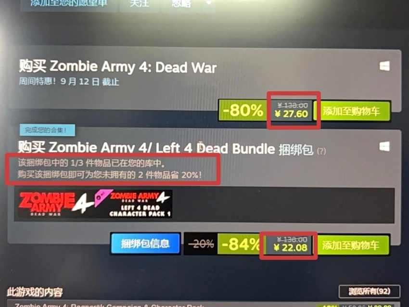Click 浏览所有(92) to browse all content
The image size is (409, 307).
pyautogui.click(x=370, y=291)
